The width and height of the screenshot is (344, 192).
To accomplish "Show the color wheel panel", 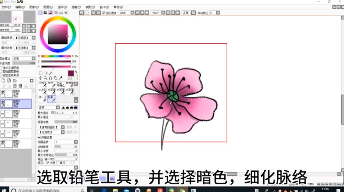I will pyautogui.click(x=40, y=13).
